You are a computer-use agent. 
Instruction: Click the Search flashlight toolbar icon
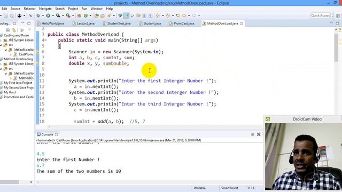pyautogui.click(x=108, y=15)
